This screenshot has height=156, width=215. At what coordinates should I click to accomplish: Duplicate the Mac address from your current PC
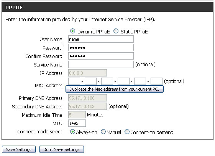point(115,89)
